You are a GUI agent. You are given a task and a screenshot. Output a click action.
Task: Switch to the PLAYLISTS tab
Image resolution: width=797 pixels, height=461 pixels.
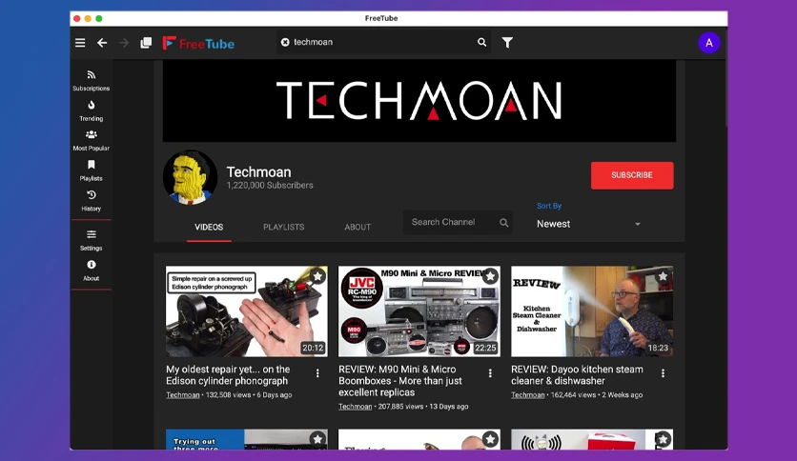tap(284, 227)
